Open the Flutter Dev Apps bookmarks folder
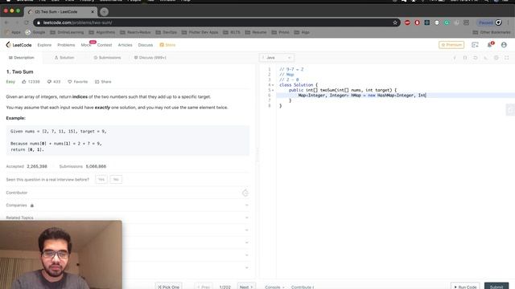The image size is (515, 289). click(200, 32)
